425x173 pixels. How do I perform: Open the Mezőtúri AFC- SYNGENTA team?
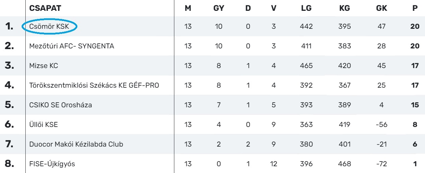pos(72,46)
